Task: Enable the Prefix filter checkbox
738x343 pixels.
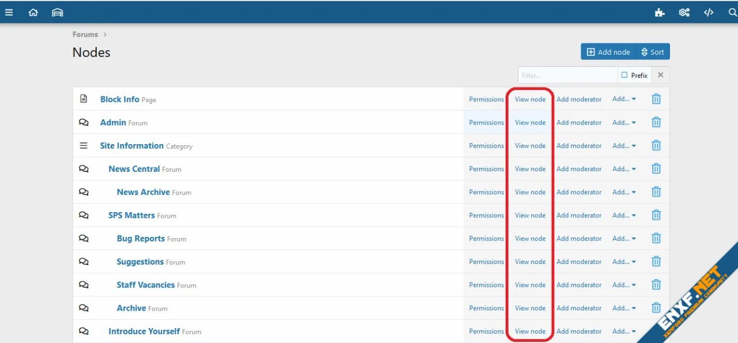Action: point(624,75)
